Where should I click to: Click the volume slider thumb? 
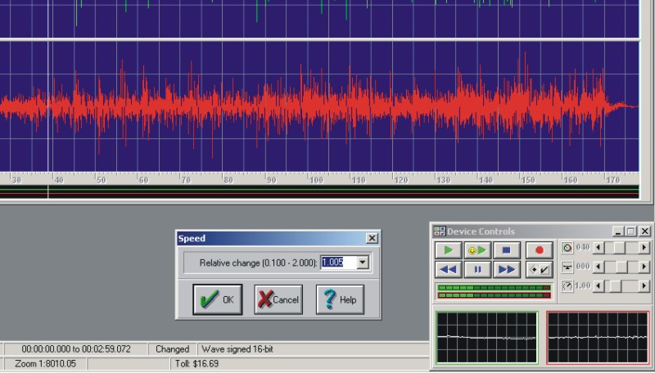[619, 248]
